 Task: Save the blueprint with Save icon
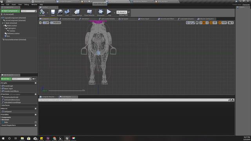click(x=53, y=13)
